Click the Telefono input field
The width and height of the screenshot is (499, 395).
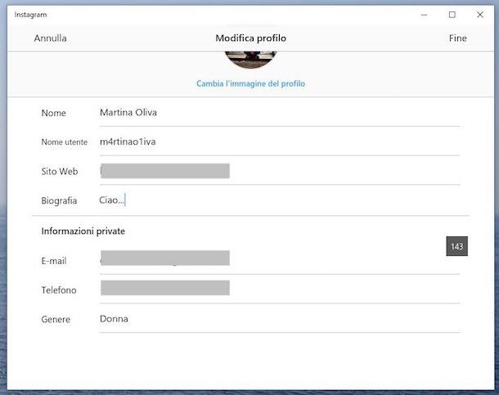[x=278, y=289]
